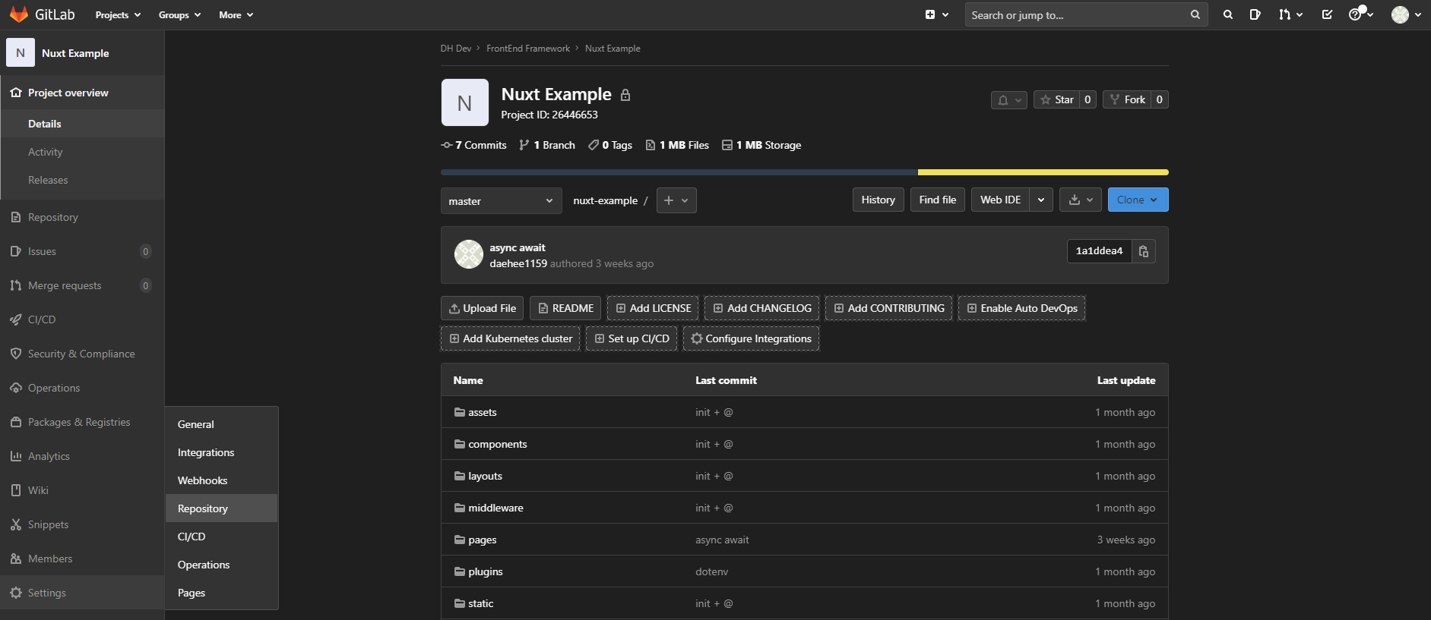Expand the Web IDE options chevron
The width and height of the screenshot is (1431, 620).
[x=1041, y=200]
